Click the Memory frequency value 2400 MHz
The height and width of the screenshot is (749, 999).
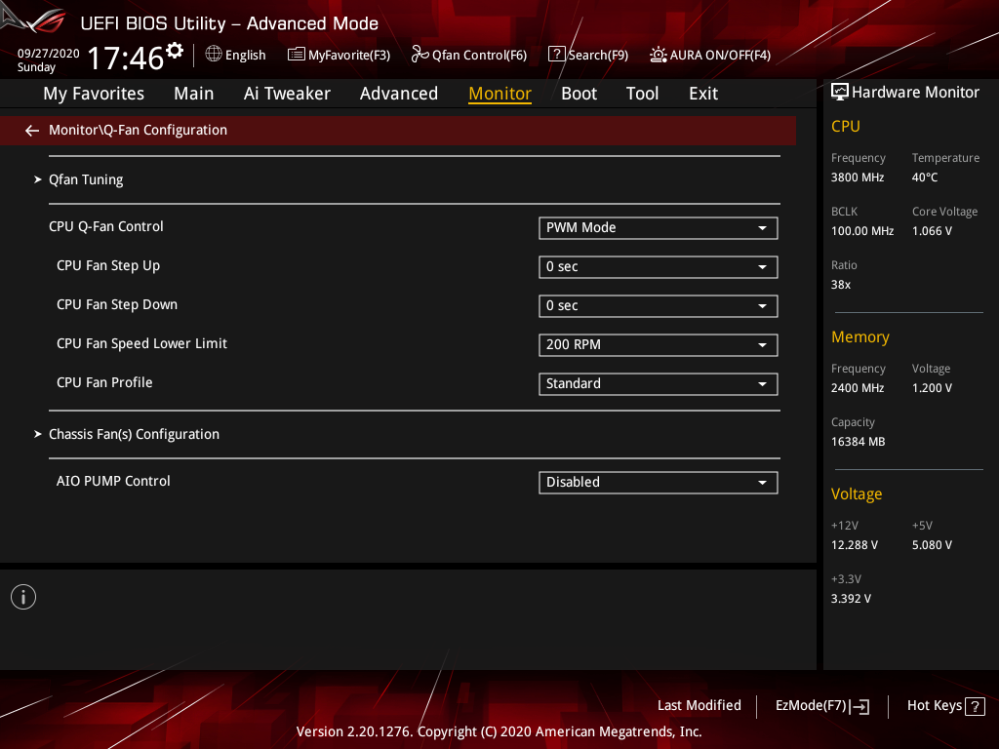[x=858, y=388]
